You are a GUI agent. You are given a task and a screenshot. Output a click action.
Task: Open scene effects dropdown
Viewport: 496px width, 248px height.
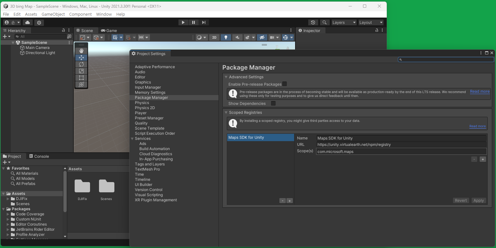[253, 37]
